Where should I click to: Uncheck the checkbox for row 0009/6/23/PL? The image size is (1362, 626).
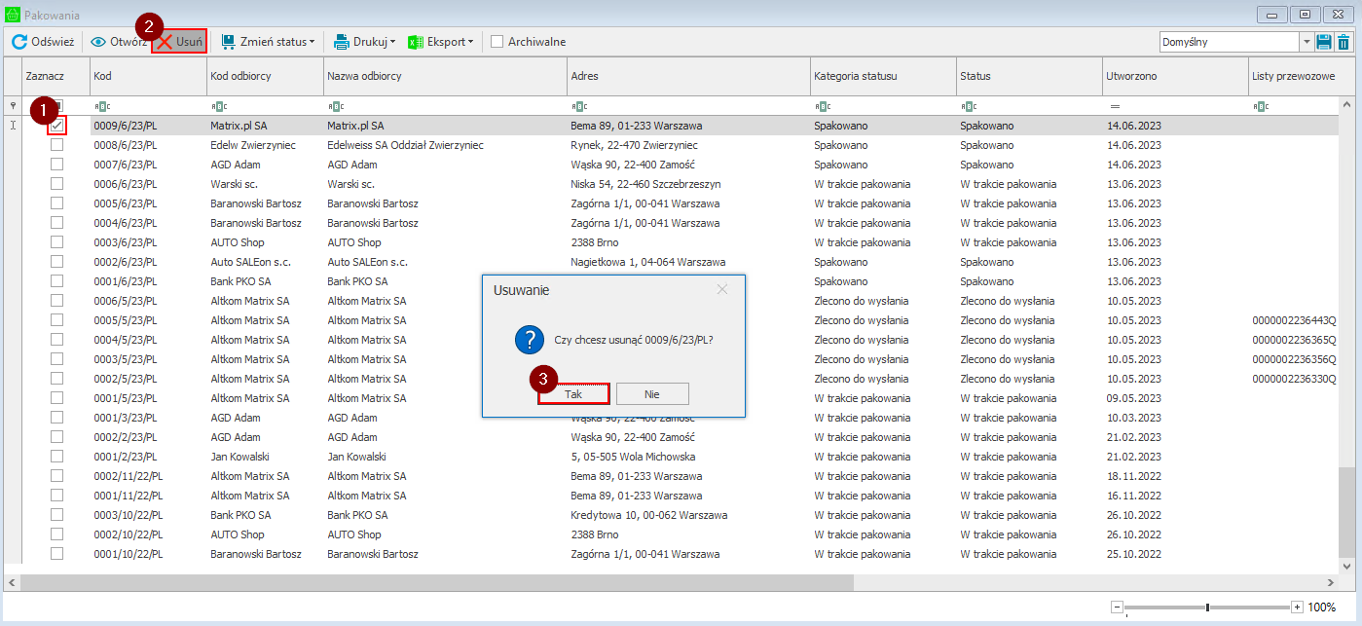click(57, 126)
